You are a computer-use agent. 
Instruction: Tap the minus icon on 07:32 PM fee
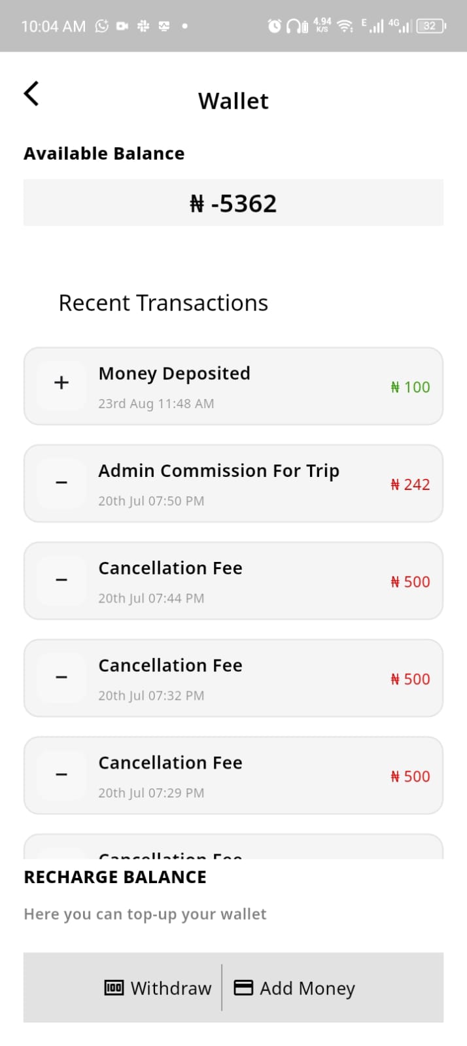pos(61,677)
